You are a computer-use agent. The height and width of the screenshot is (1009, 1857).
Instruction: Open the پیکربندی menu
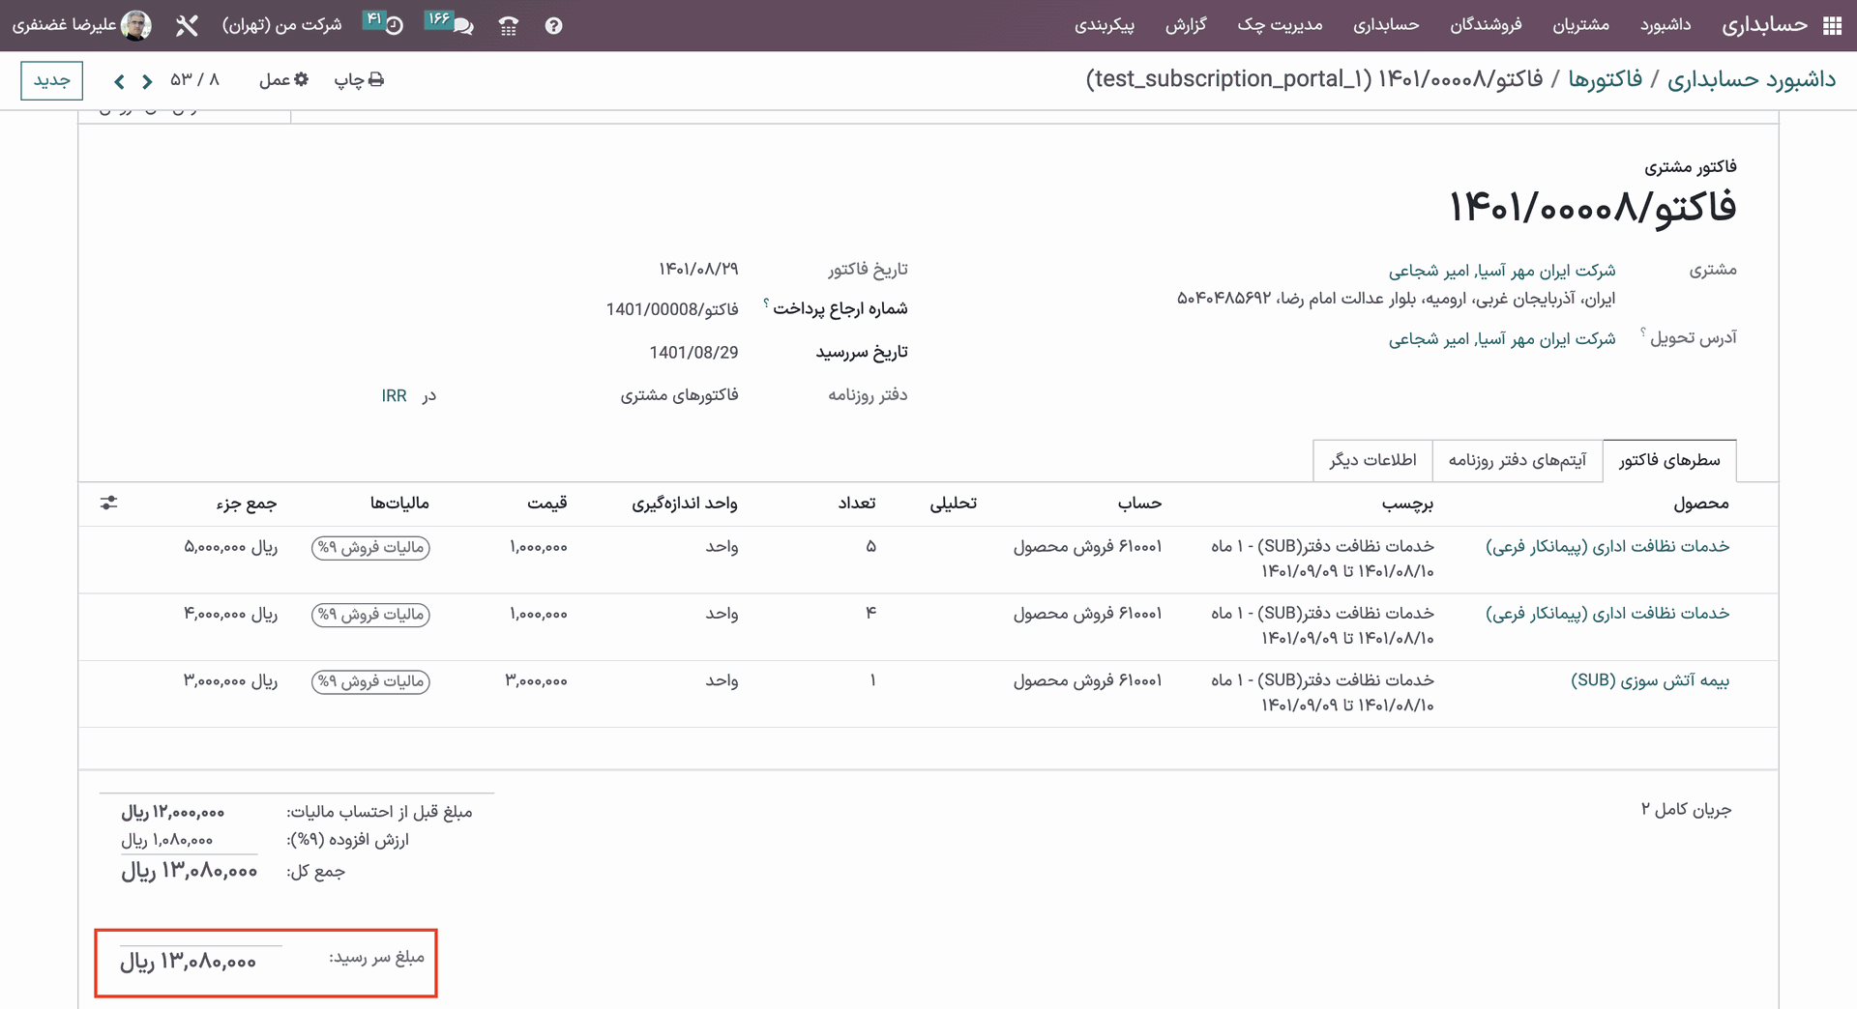1105,25
